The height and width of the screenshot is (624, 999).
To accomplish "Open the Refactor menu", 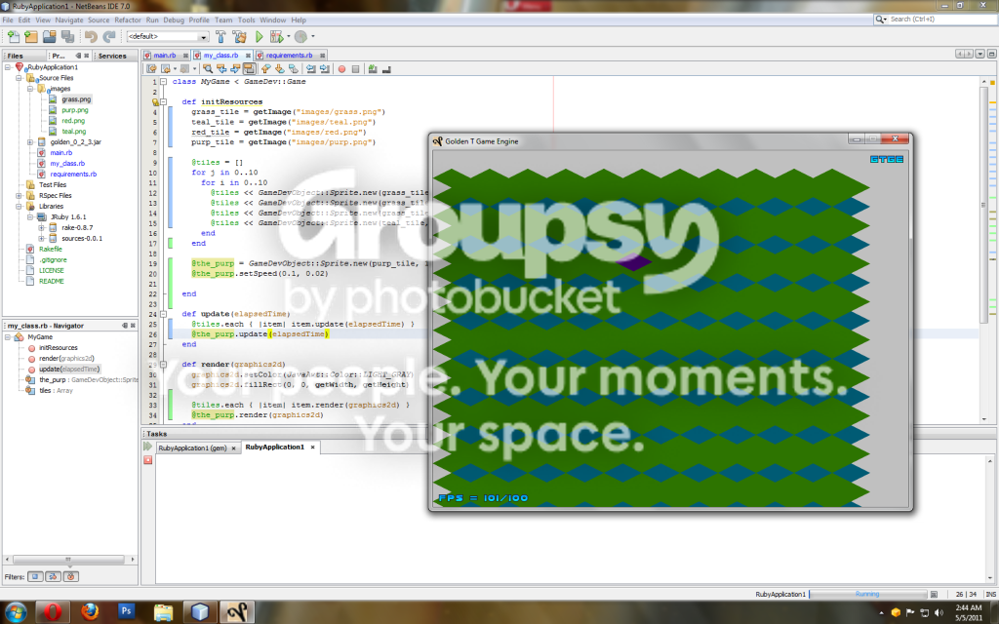I will pyautogui.click(x=128, y=20).
